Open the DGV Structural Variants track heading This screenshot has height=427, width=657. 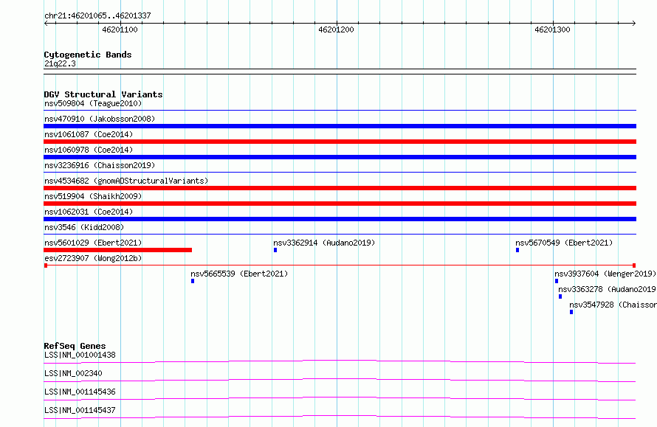pyautogui.click(x=103, y=94)
